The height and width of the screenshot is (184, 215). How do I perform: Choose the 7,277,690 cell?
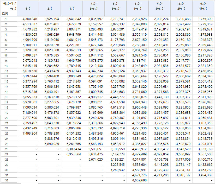click(28, 118)
